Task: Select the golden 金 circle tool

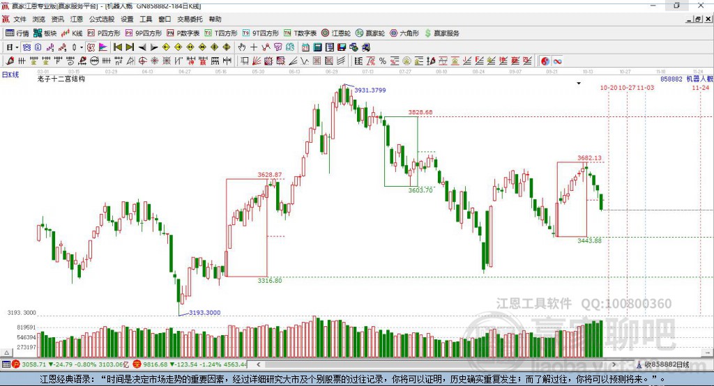Action: pyautogui.click(x=407, y=61)
